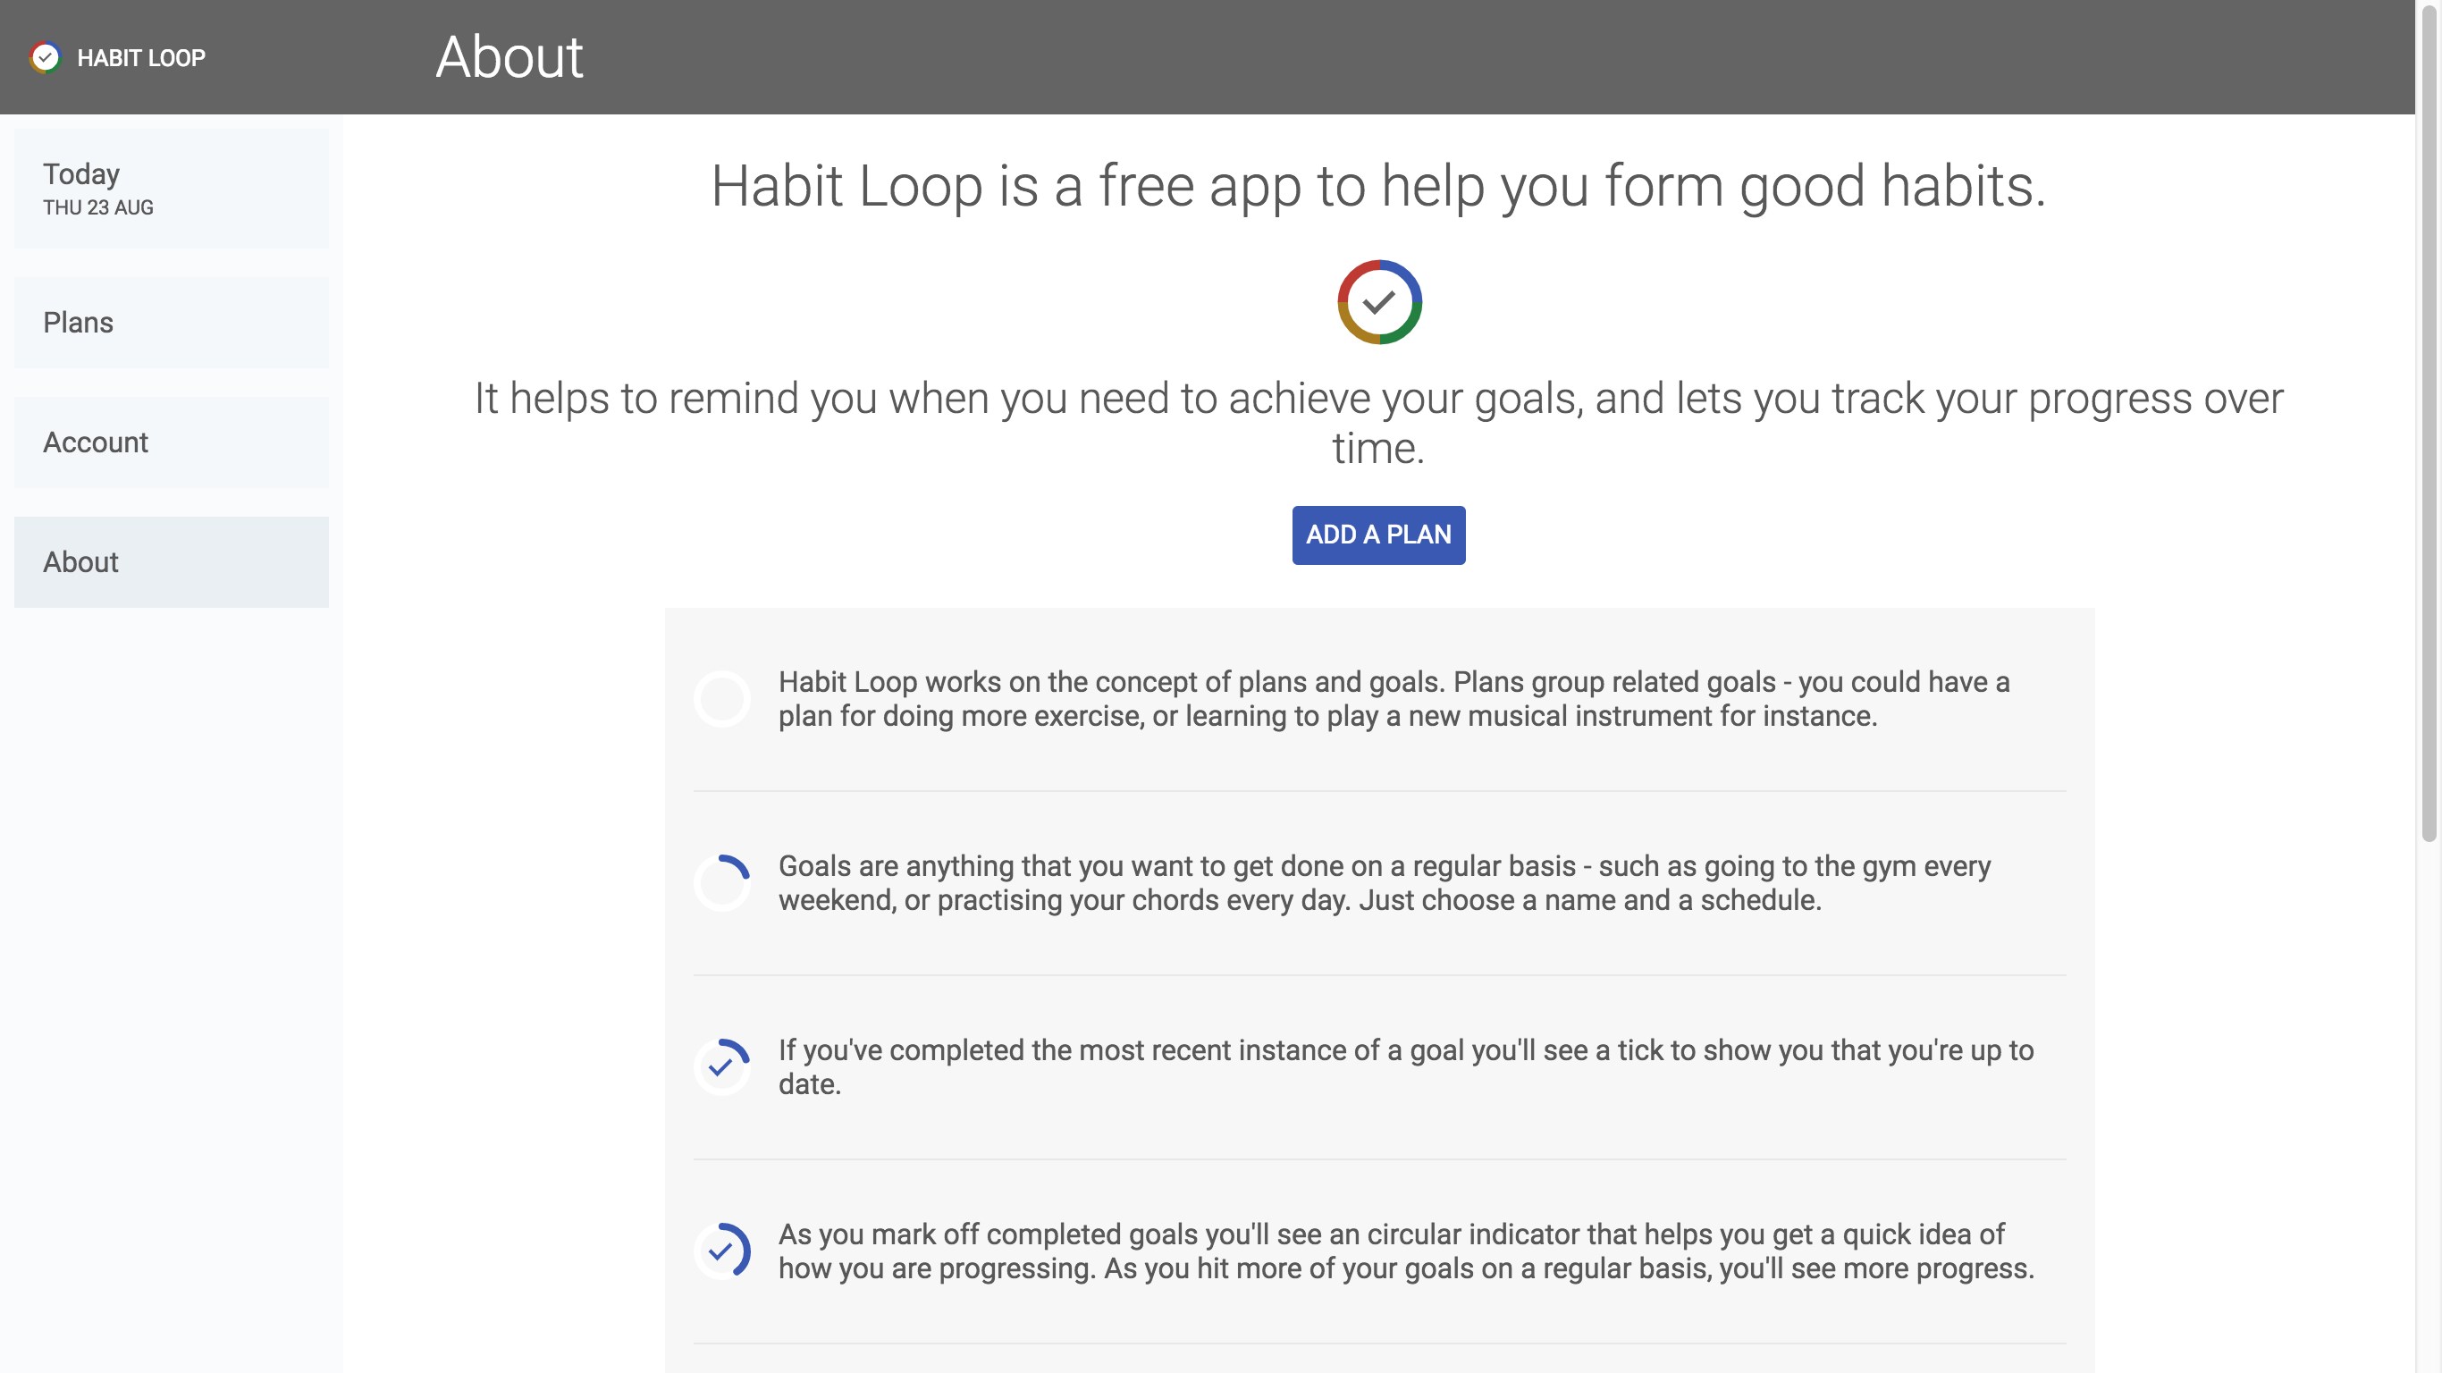Click the paragraph starting 'Goals are anything'

click(x=1384, y=883)
